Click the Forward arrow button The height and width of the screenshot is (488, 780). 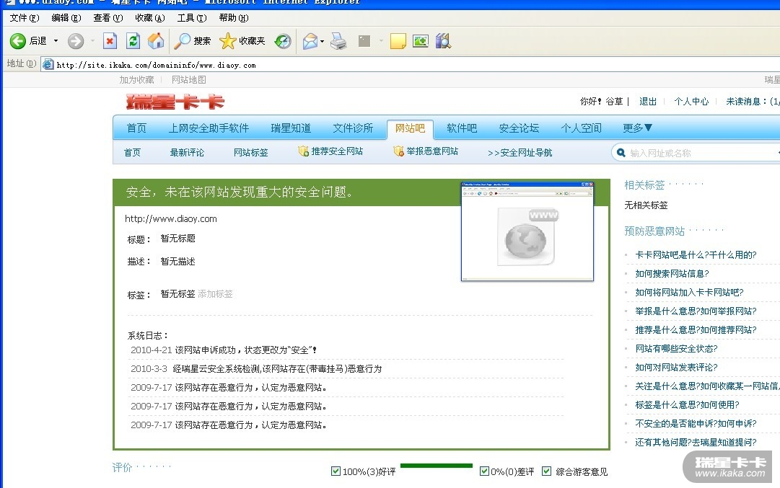[76, 41]
